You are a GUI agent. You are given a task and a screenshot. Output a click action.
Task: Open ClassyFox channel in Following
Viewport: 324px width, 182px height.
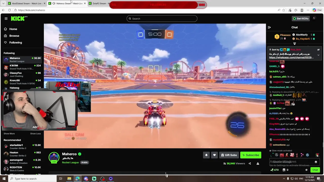click(22, 74)
